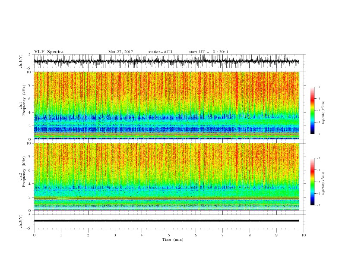342x264 pixels.
Task: Click the time axis tick label "1"
Action: pos(61,235)
